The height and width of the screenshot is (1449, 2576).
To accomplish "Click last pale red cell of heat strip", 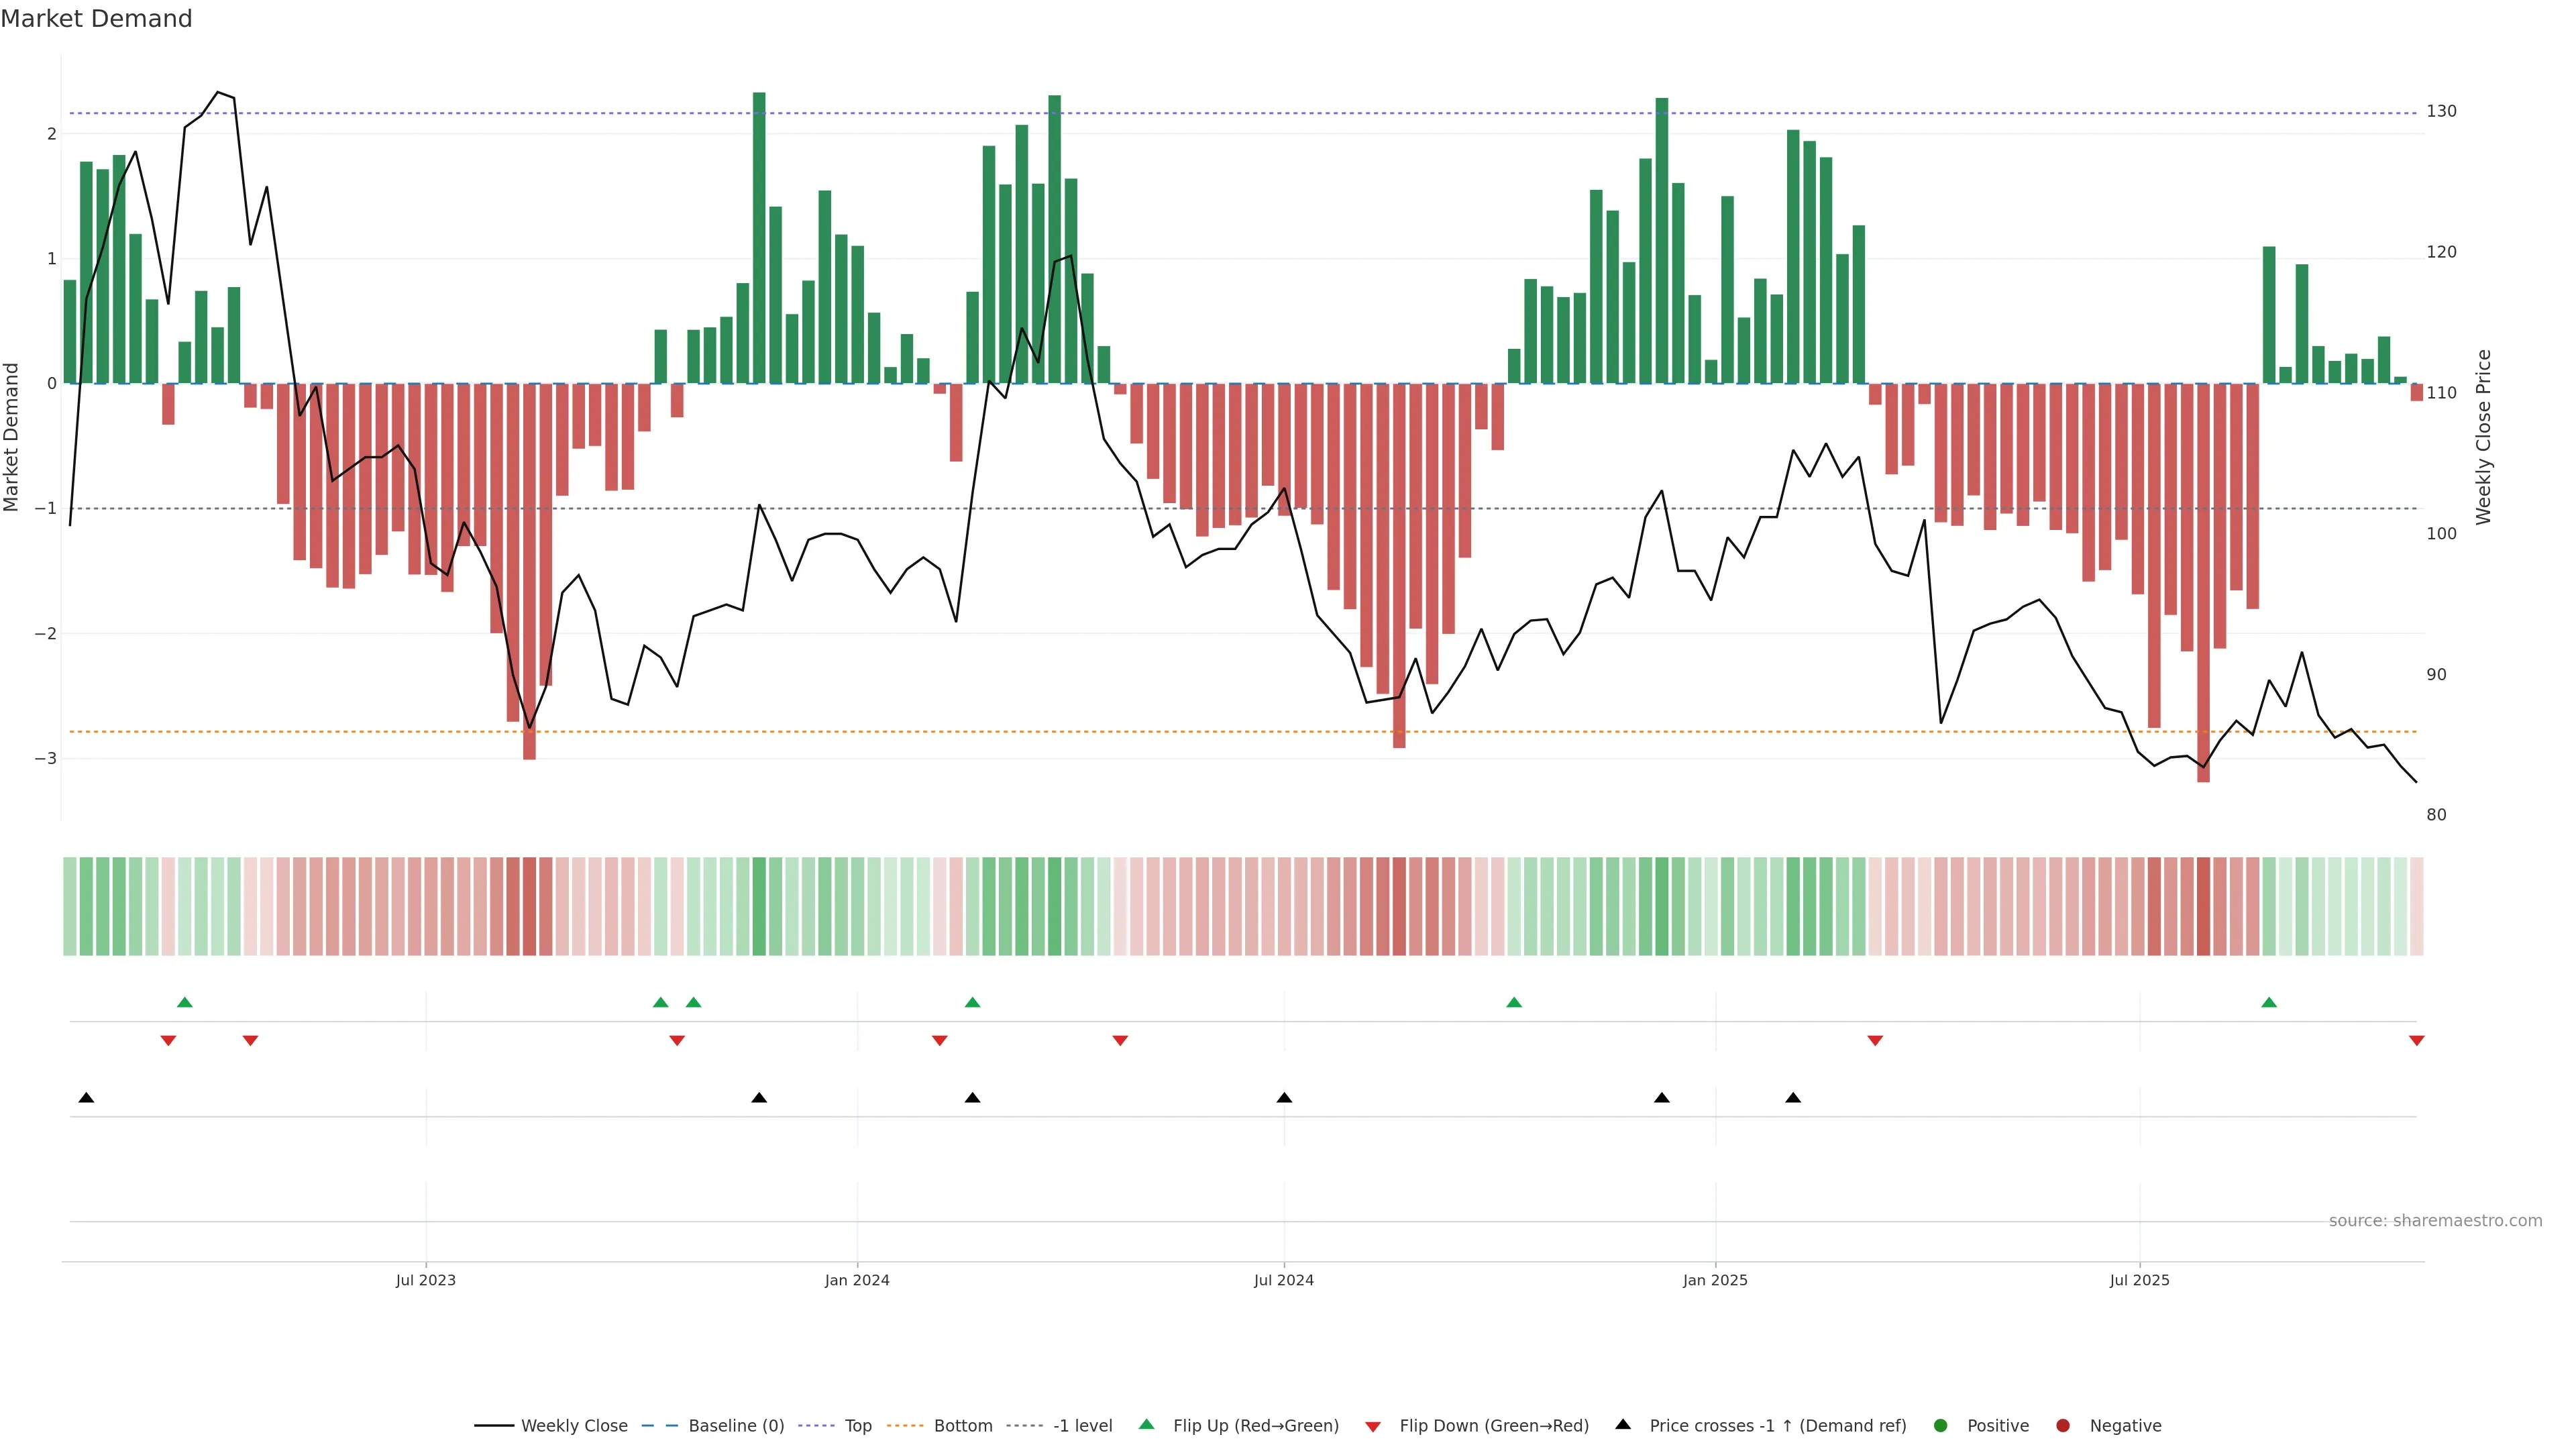I will (2416, 906).
